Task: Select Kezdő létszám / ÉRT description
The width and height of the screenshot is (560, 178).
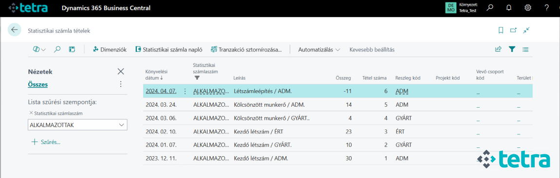Action: (x=258, y=132)
